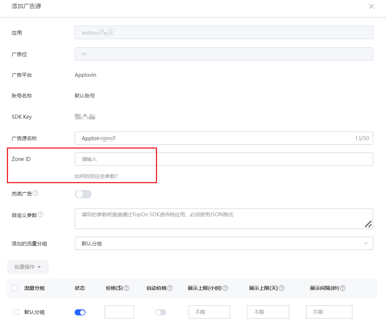Click help icon in 价格($) column header
The width and height of the screenshot is (386, 323).
pos(126,288)
